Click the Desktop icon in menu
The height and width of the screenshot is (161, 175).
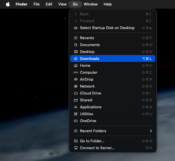(76, 52)
